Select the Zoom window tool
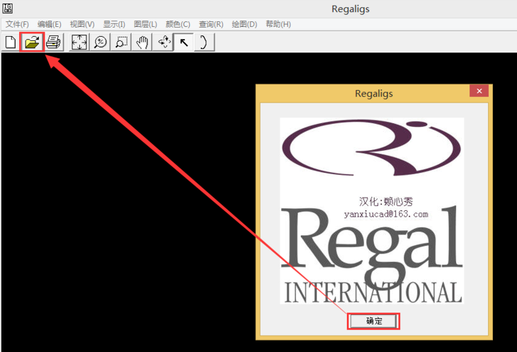517x352 pixels. 121,42
